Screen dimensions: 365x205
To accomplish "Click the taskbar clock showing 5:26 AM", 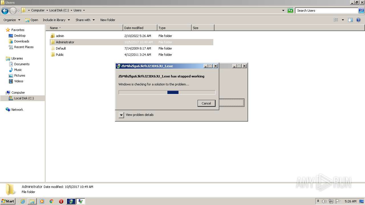I will (350, 201).
